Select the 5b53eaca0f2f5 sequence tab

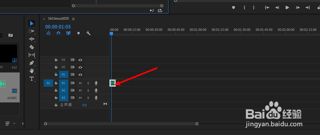point(59,18)
